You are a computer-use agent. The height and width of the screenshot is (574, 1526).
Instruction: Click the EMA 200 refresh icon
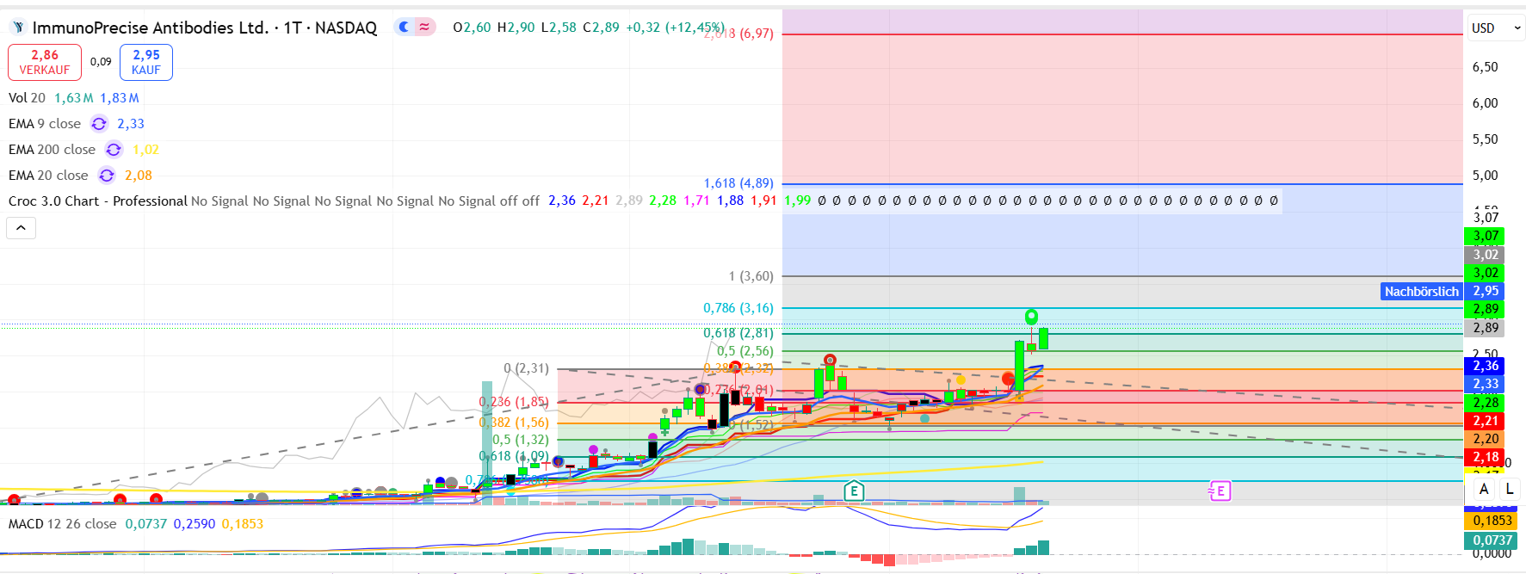tap(114, 150)
